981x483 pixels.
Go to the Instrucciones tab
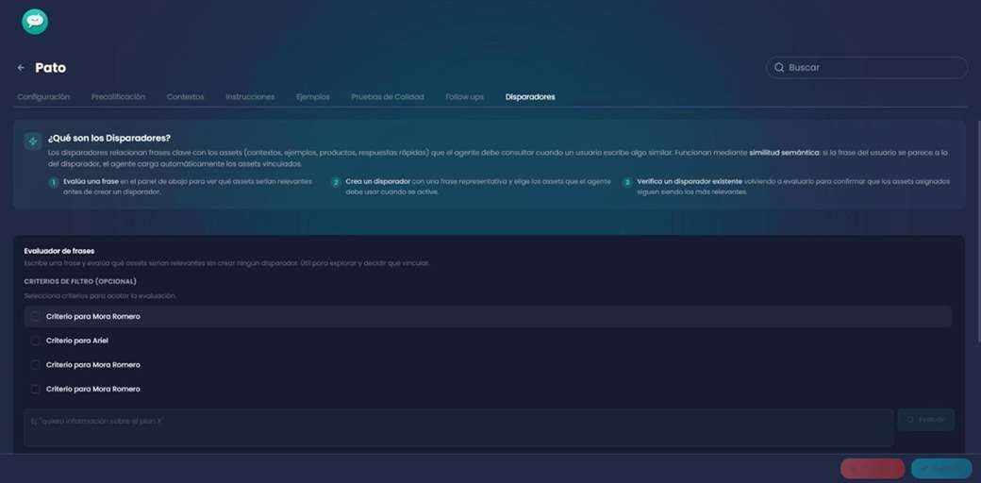click(250, 97)
